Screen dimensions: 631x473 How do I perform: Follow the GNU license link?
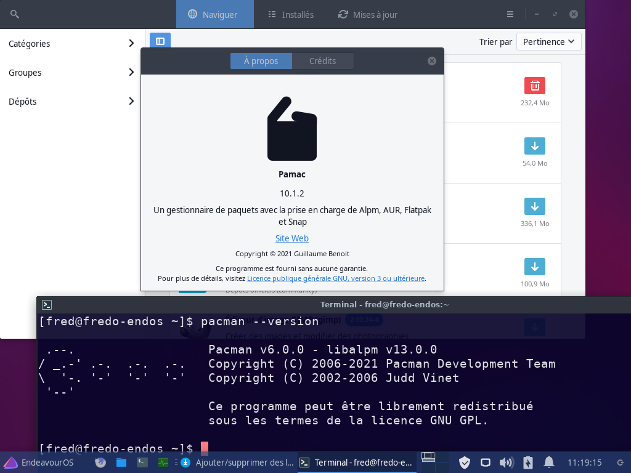pos(336,278)
